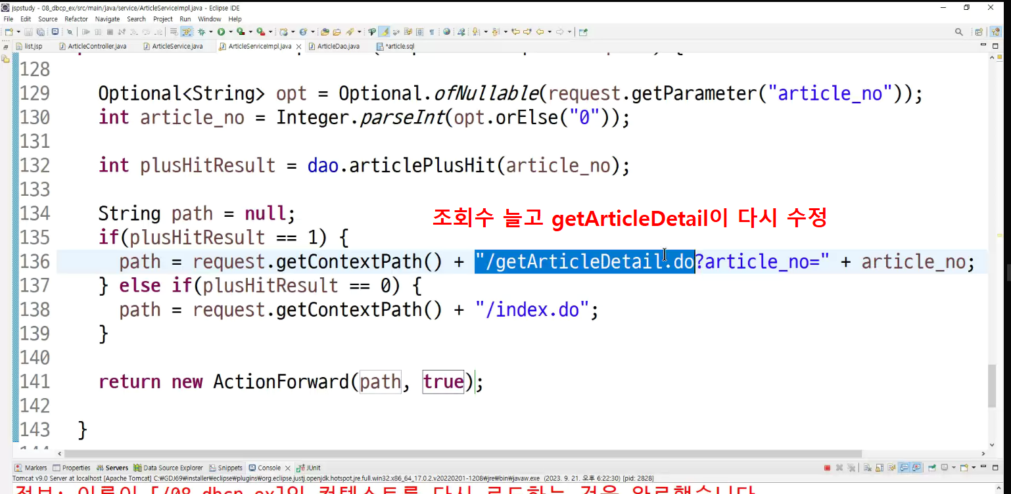Open the Refactor menu
Viewport: 1011px width, 494px height.
click(x=76, y=19)
